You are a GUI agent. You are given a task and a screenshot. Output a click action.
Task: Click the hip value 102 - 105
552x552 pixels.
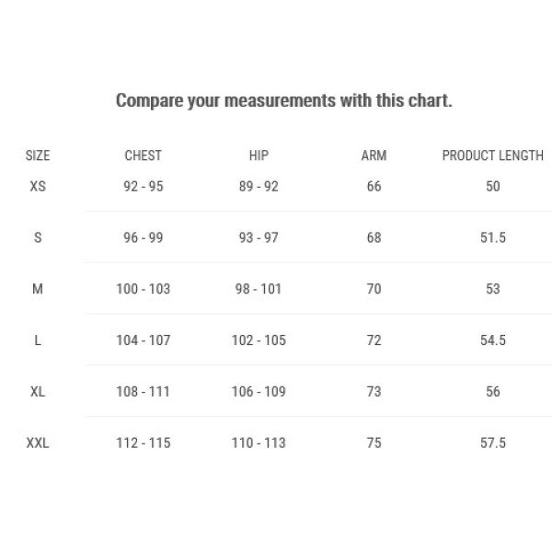[x=259, y=340]
